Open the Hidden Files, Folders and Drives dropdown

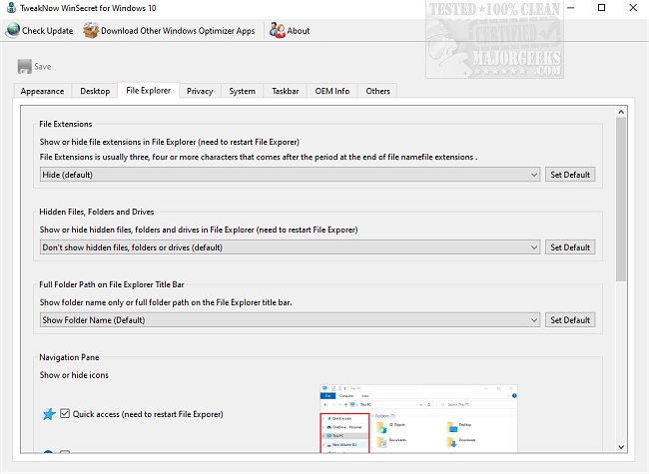(290, 247)
